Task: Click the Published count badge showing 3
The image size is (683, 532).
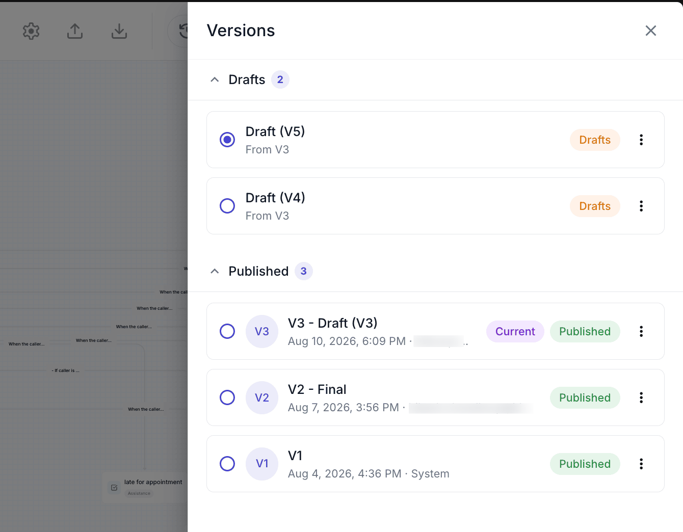Action: [x=304, y=271]
